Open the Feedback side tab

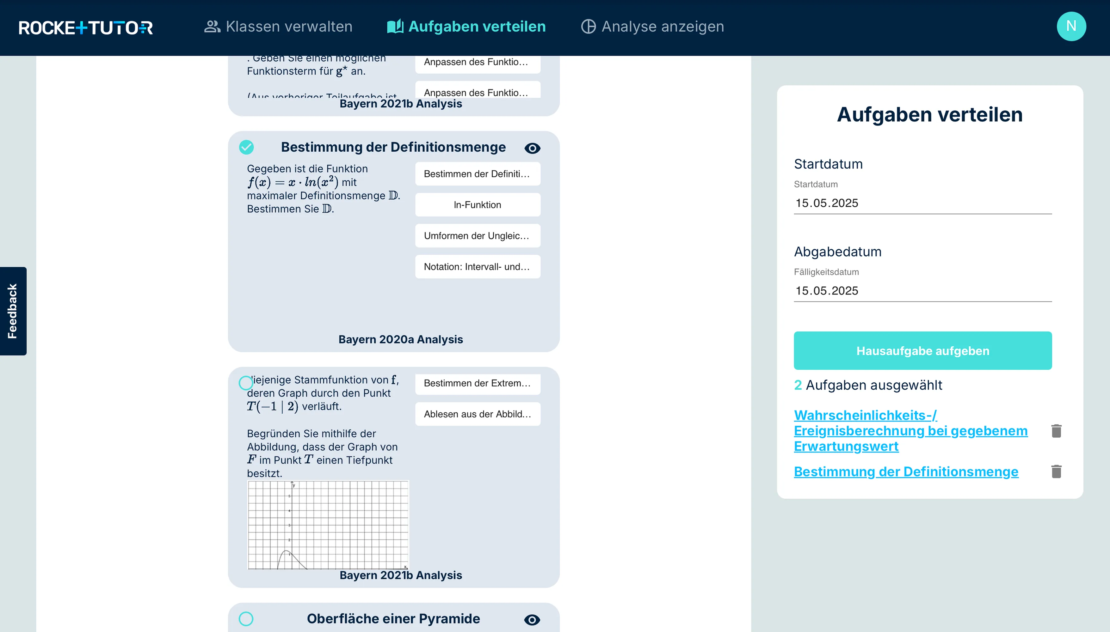tap(13, 311)
